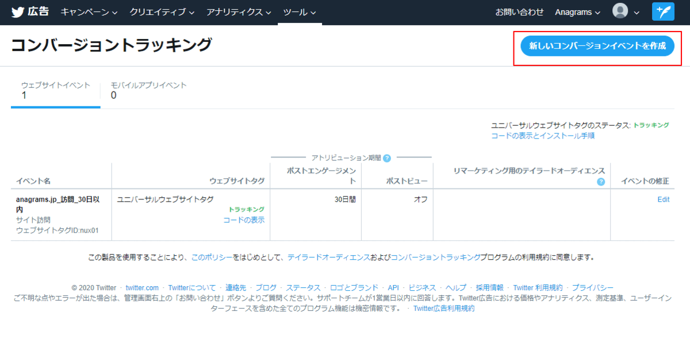Image resolution: width=690 pixels, height=339 pixels.
Task: Click the green トラッキング status in the row
Action: 247,210
